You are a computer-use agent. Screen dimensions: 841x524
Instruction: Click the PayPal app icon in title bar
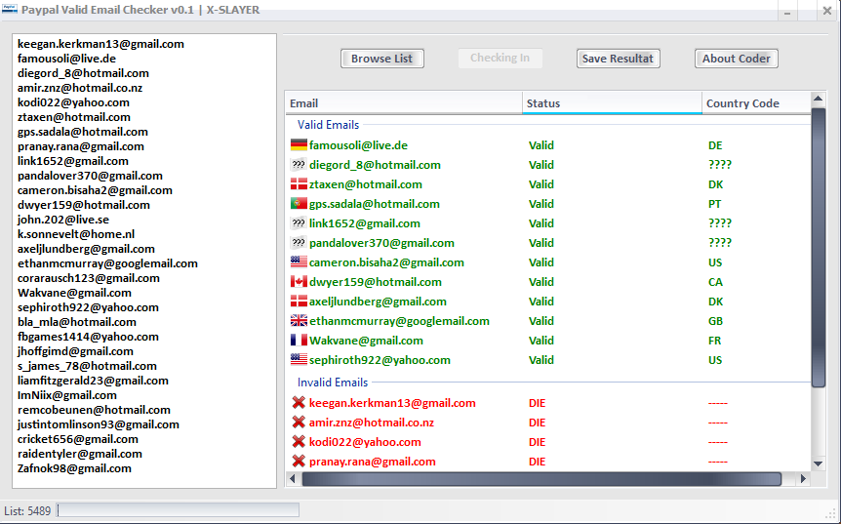pos(10,9)
